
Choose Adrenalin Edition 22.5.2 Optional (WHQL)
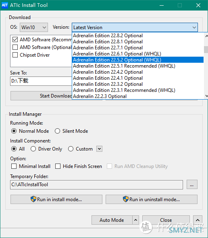[138, 60]
